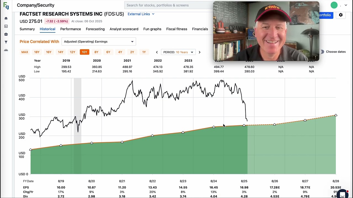Select the MAX time range button
Image resolution: width=353 pixels, height=198 pixels.
point(25,52)
